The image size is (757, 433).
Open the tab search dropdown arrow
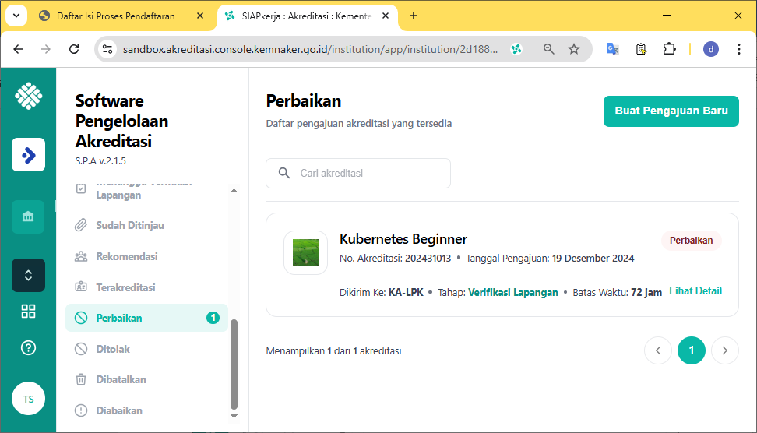coord(16,16)
